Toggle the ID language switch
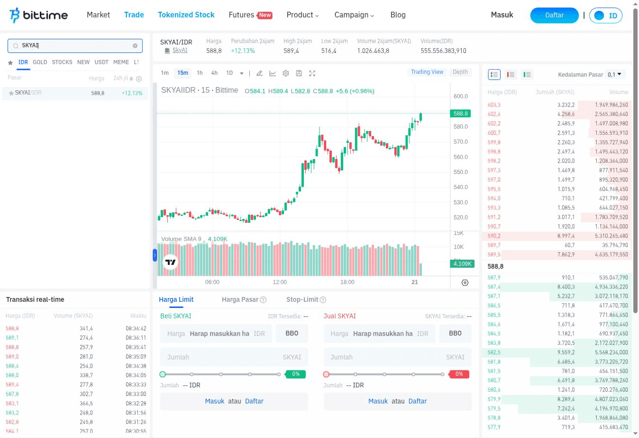Image resolution: width=639 pixels, height=438 pixels. tap(606, 16)
